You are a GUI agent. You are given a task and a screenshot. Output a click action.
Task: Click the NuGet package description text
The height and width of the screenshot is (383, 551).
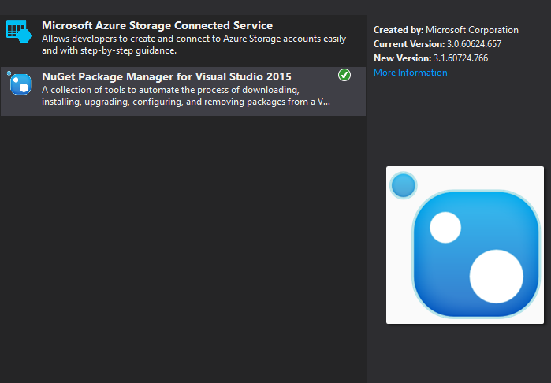pyautogui.click(x=185, y=95)
